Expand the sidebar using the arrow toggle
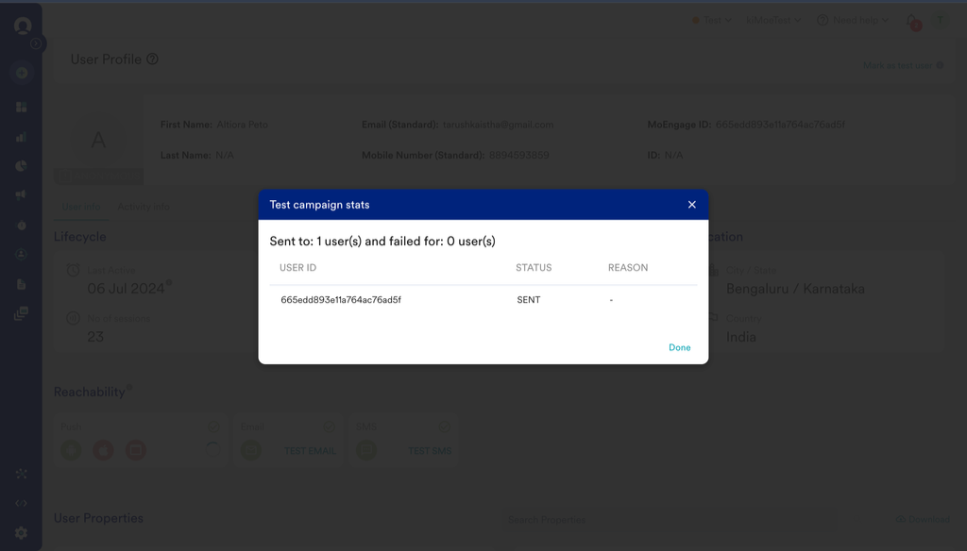Screen dimensions: 967x551 [x=37, y=43]
